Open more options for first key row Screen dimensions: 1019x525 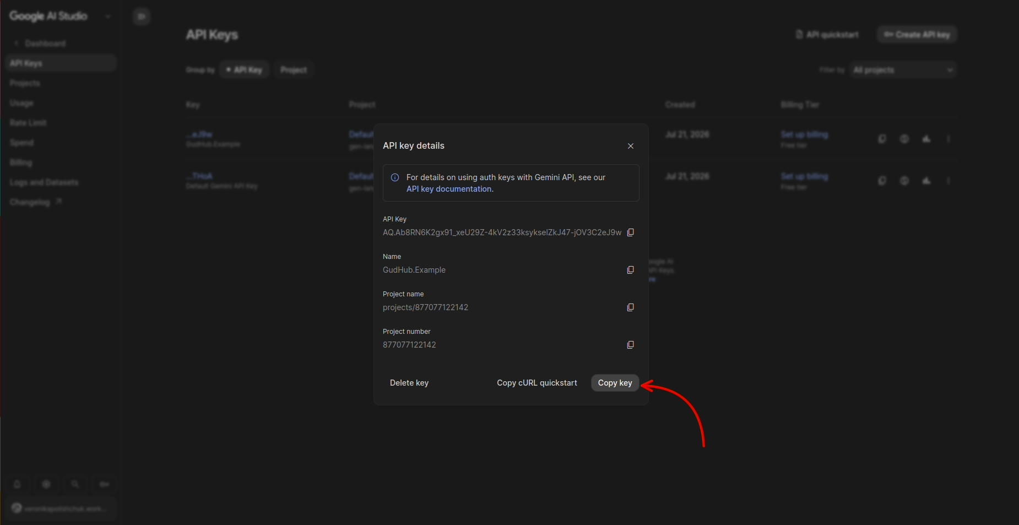coord(948,139)
